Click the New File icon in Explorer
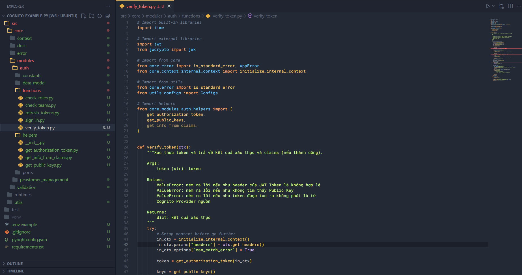The width and height of the screenshot is (522, 275). 83,16
